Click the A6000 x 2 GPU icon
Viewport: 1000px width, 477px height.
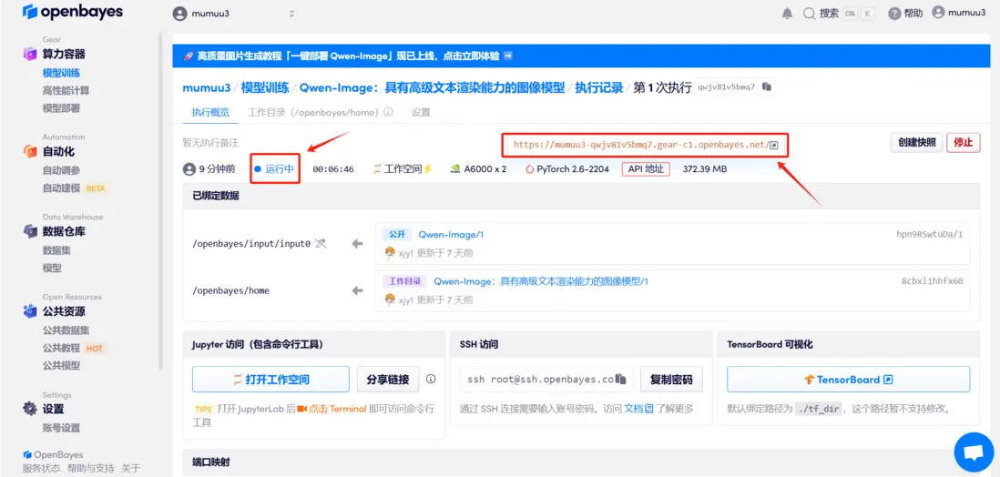[454, 169]
